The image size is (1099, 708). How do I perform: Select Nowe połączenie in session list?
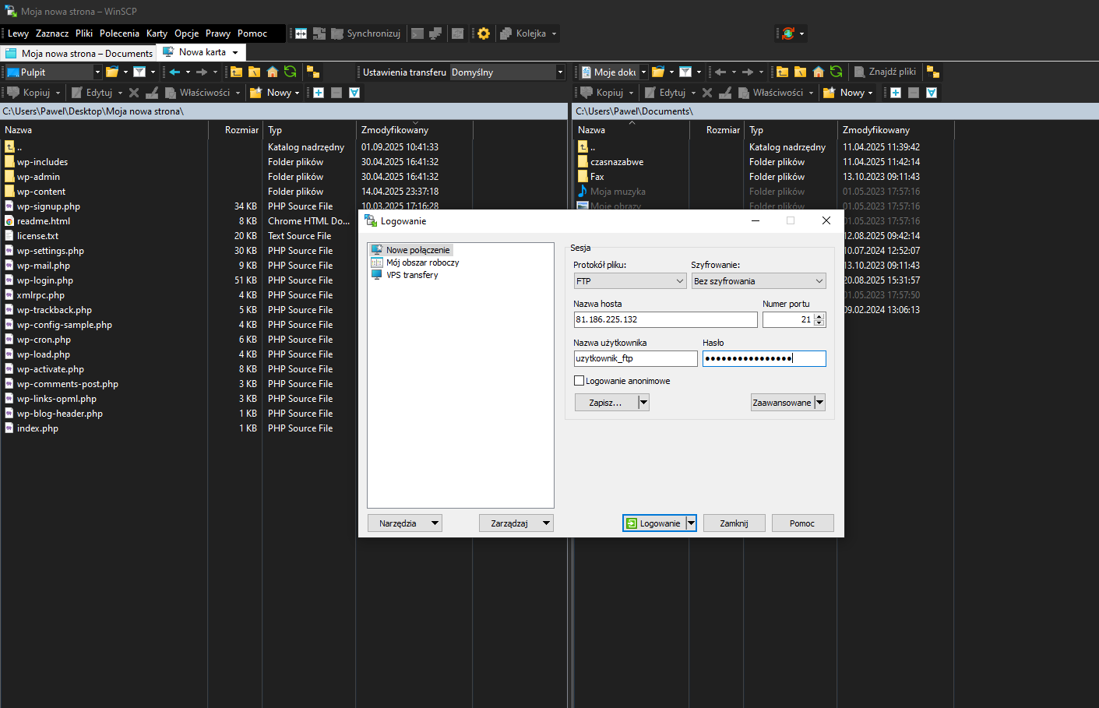411,250
